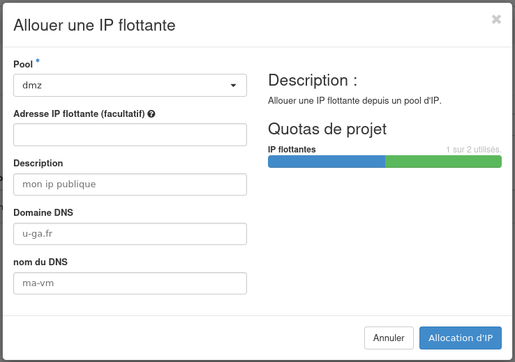Click the 'Allouer une IP flottante depuis un pool d'IP.' text
Viewport: 515px width, 362px height.
(x=354, y=100)
